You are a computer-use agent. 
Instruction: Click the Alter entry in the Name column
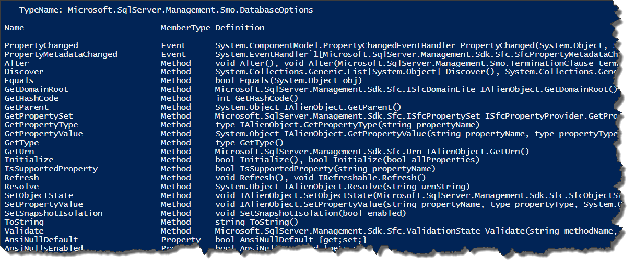click(17, 63)
